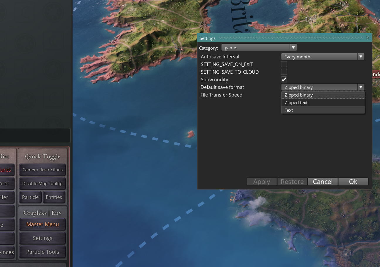This screenshot has height=267, width=380.
Task: Enable the SETTING_SAVE_ON_EXIT checkbox
Action: point(284,64)
